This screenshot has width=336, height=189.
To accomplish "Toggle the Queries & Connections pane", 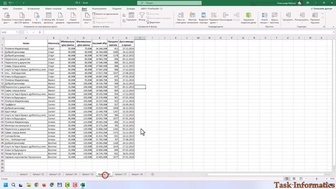I will (106, 14).
